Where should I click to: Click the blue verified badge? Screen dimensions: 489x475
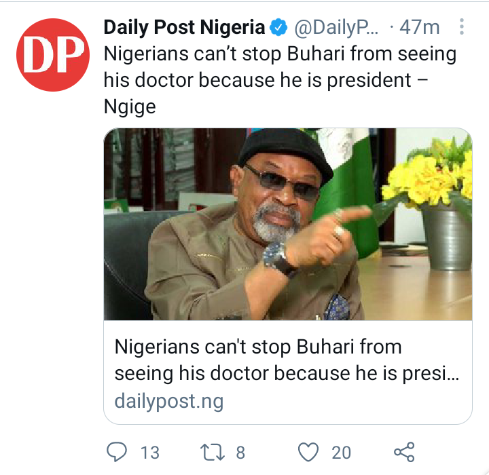point(278,27)
